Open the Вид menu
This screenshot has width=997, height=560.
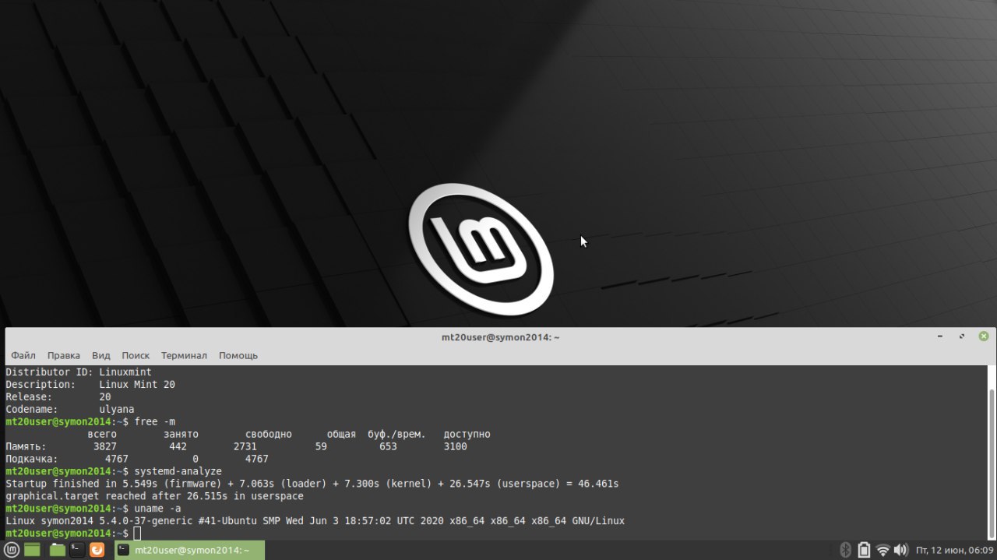click(101, 355)
